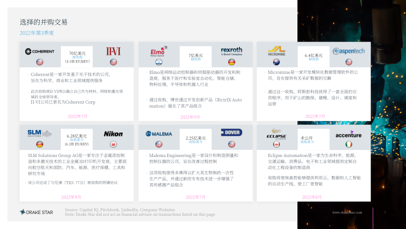Click the page number 7
This screenshot has width=406, height=229.
coord(385,212)
